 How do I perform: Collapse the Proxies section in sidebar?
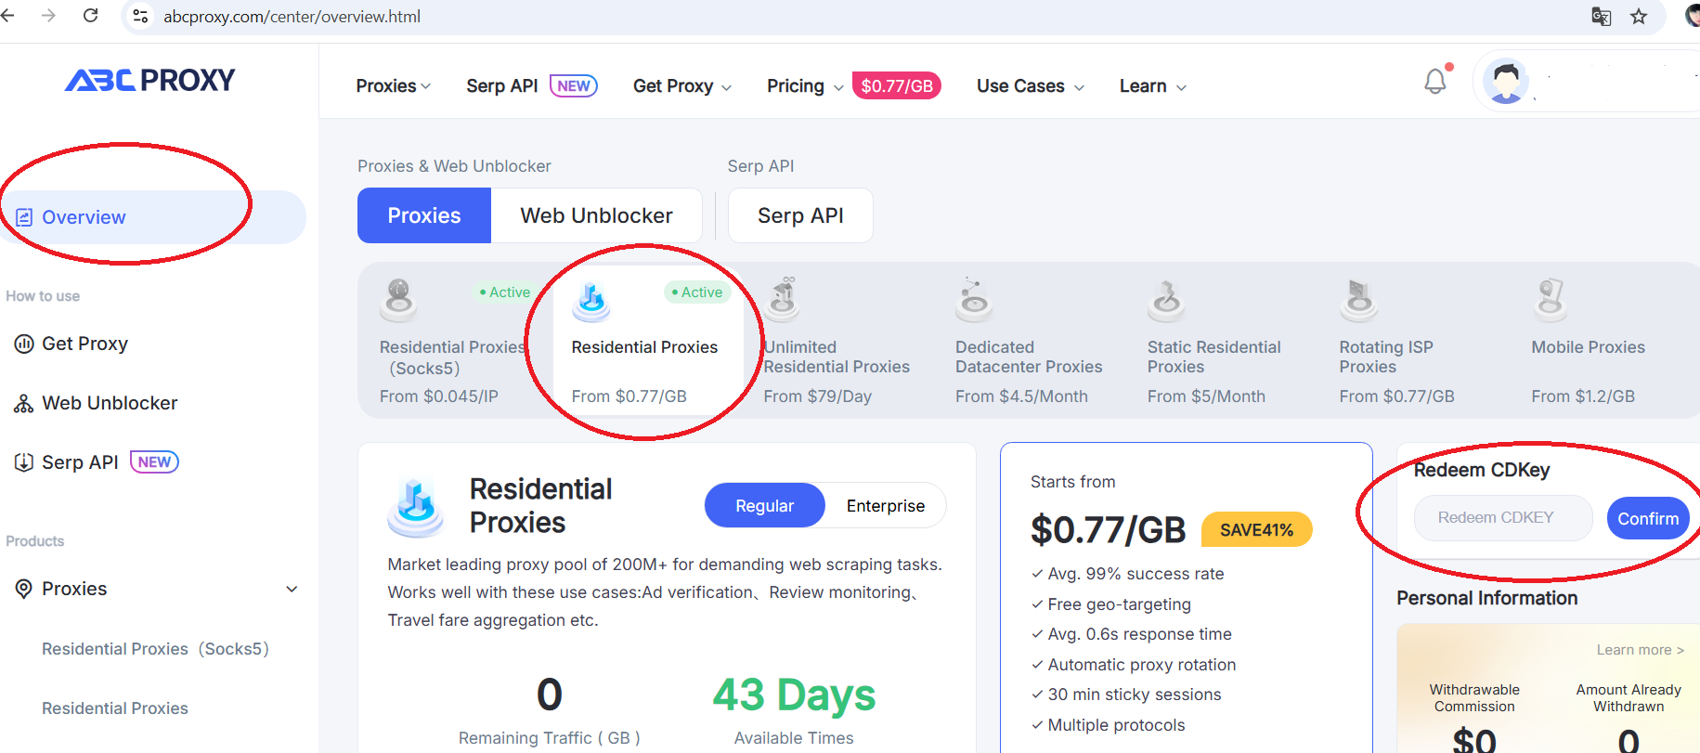[292, 589]
